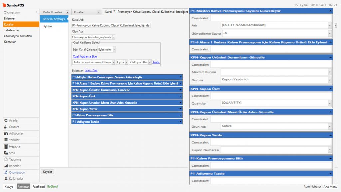
Task: Open the Durum dropdown showing Kupon Yazdırıldı
Action: click(x=329, y=80)
